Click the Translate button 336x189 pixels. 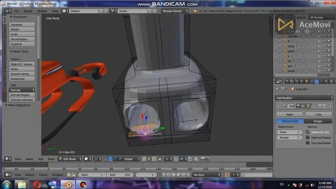click(22, 25)
